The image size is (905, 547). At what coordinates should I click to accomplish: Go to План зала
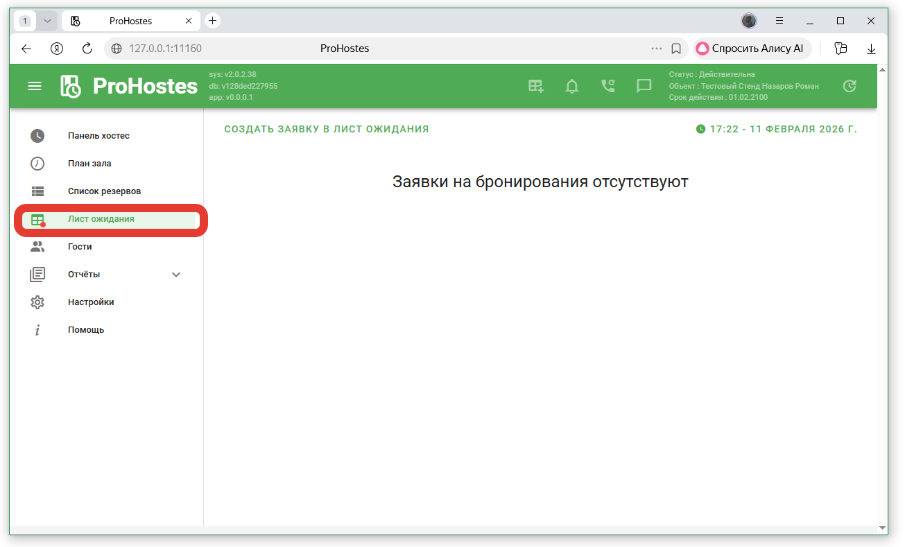89,164
